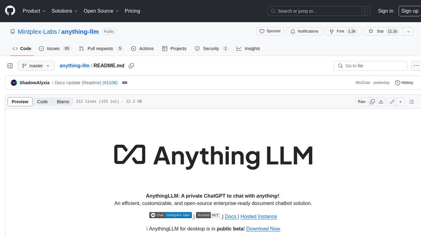Image resolution: width=421 pixels, height=236 pixels.
Task: Focus the Search or jump to field
Action: [319, 11]
